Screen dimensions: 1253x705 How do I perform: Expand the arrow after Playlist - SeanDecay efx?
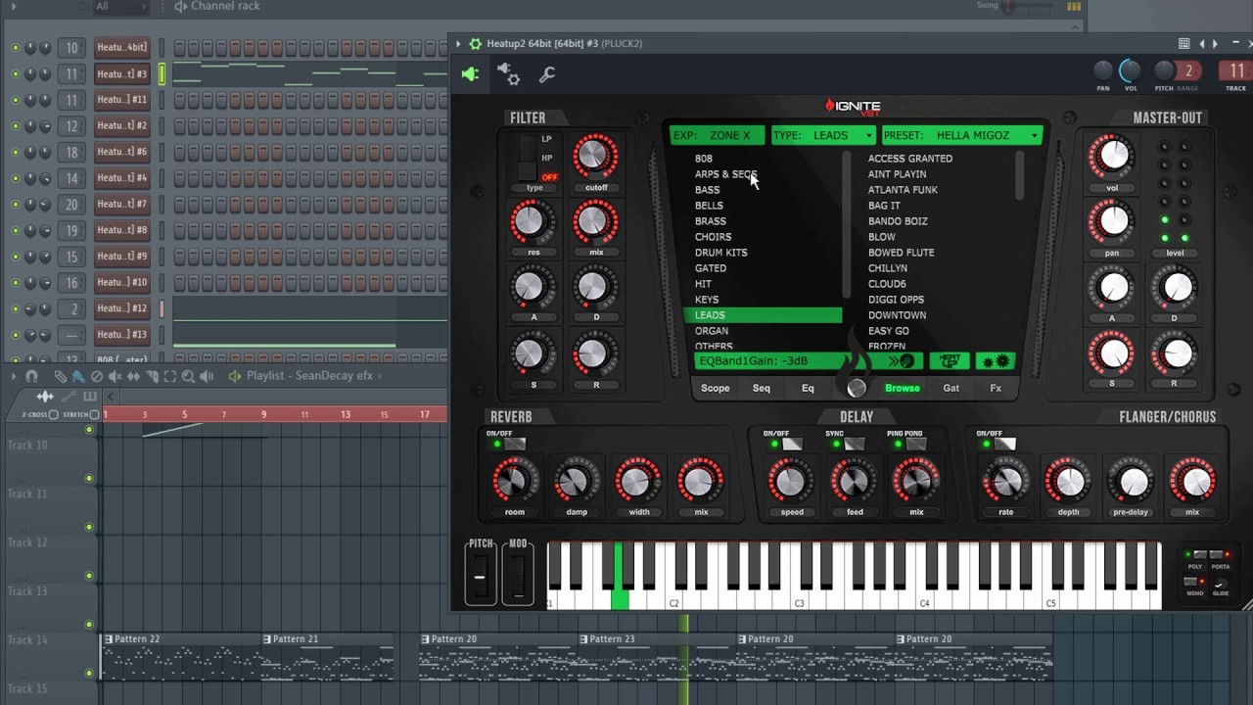pos(380,376)
